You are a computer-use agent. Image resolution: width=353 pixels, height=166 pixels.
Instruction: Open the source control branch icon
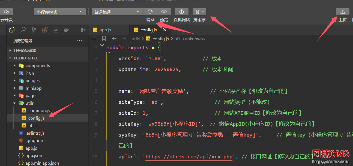click(x=34, y=30)
